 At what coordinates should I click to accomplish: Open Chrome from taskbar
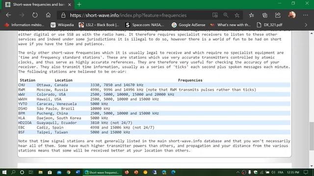[69, 172]
